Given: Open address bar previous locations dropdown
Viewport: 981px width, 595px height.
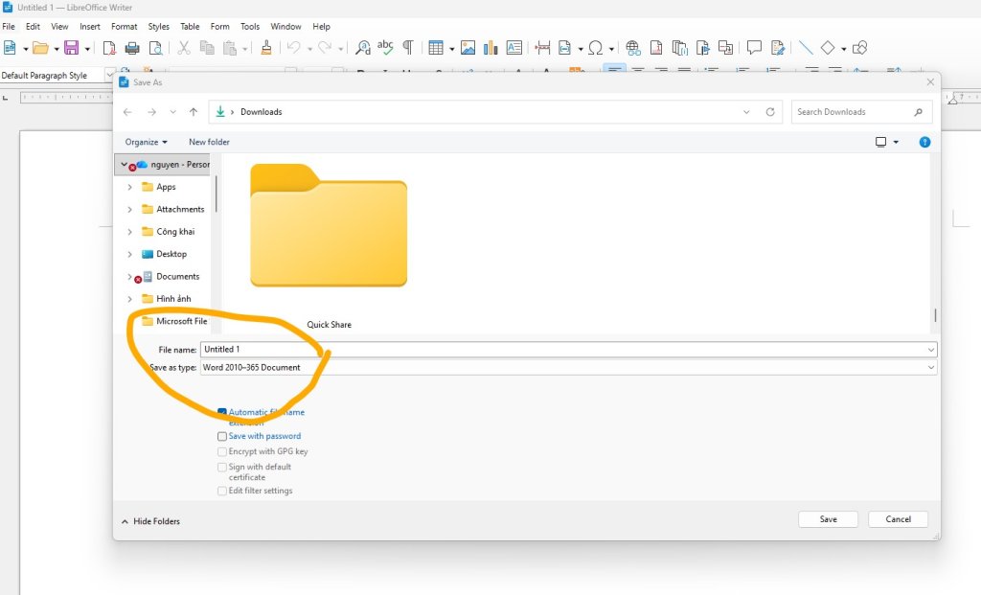Looking at the screenshot, I should click(746, 112).
